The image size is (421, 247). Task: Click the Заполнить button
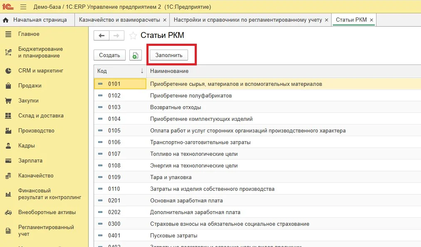tap(169, 55)
